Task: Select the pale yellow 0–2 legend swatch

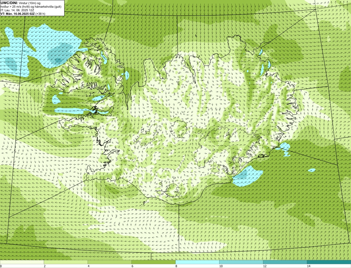Action: [x=22, y=262]
